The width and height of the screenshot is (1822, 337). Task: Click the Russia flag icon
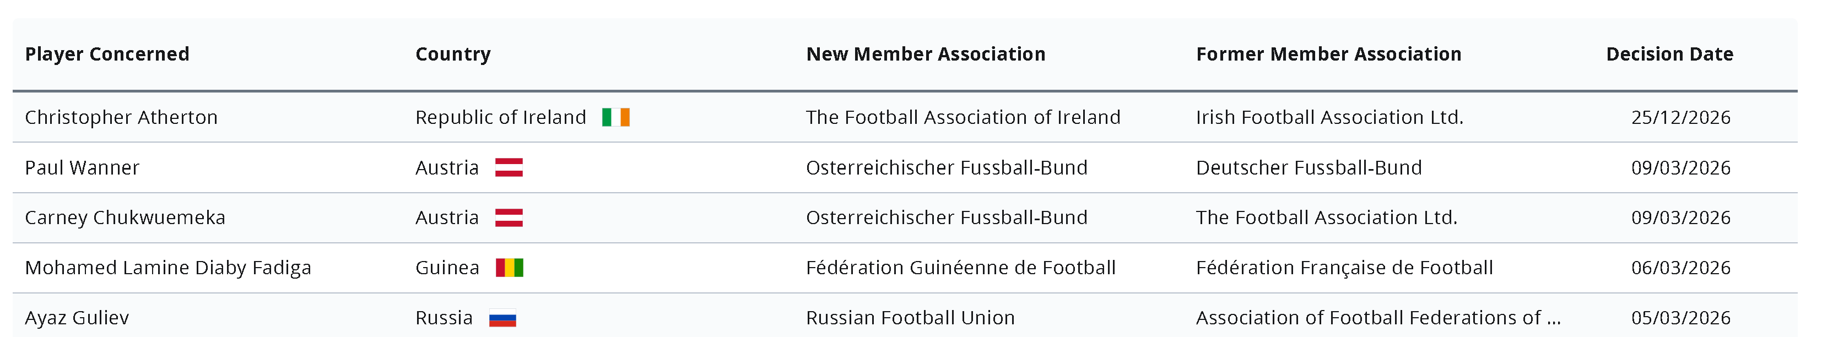click(x=502, y=319)
